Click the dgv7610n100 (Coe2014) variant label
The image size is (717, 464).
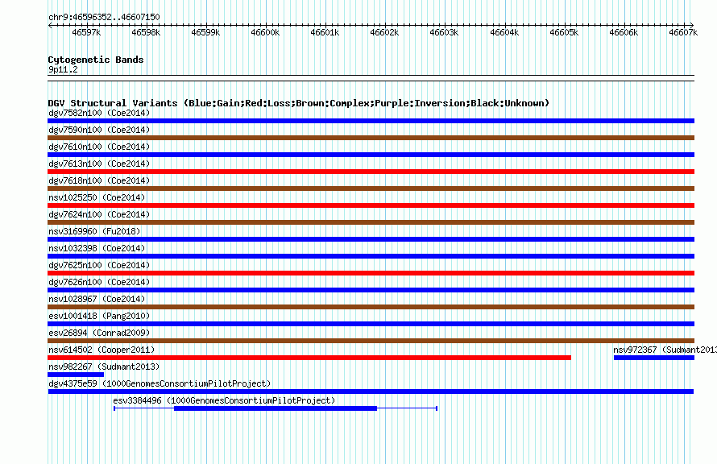[x=99, y=147]
